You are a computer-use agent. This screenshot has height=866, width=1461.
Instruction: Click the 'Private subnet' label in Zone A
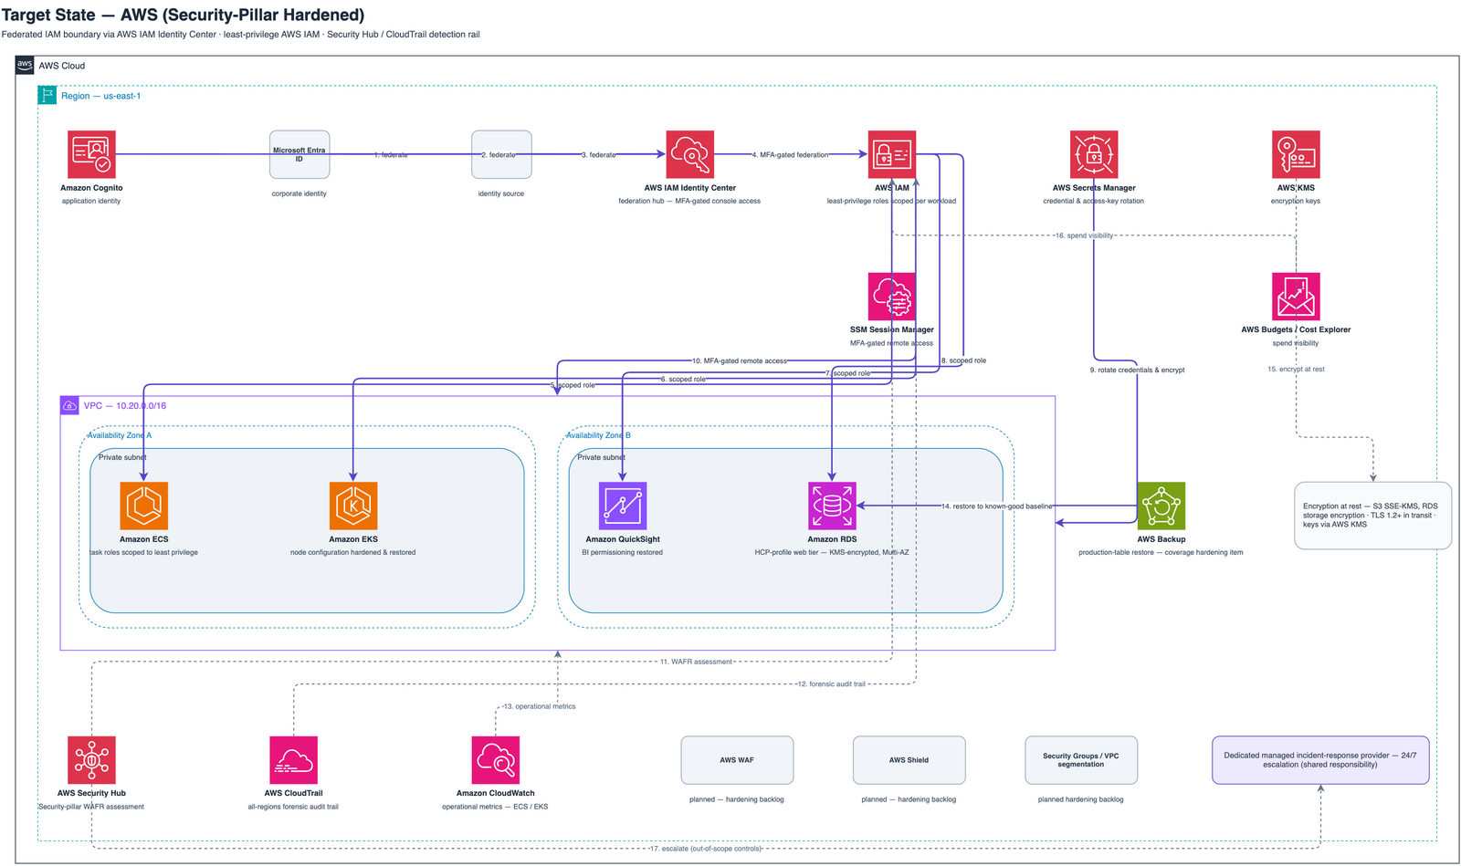coord(122,457)
